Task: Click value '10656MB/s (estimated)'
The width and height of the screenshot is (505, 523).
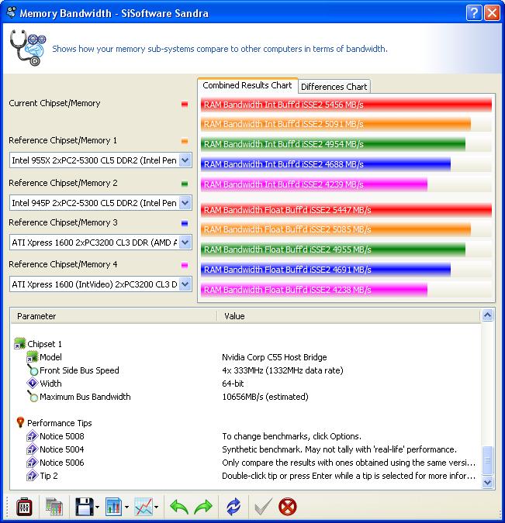Action: (265, 397)
